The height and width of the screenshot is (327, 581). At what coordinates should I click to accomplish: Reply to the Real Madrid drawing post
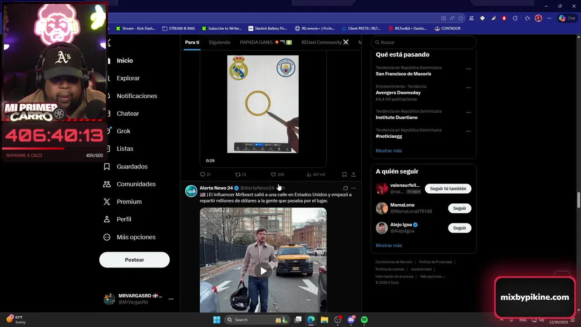pos(205,174)
